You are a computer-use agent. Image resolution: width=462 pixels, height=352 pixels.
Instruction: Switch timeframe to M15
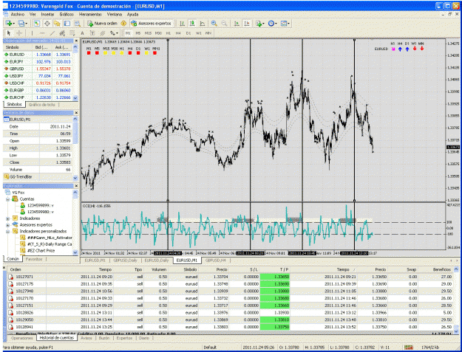coord(148,33)
